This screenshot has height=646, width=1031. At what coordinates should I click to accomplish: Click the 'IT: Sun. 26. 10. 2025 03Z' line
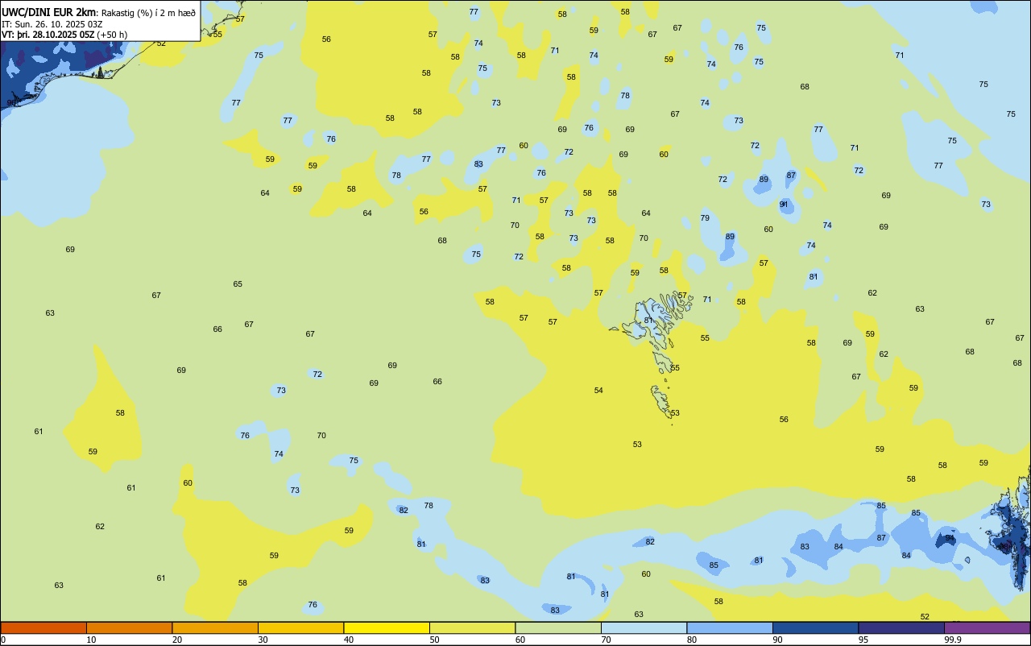[52, 23]
